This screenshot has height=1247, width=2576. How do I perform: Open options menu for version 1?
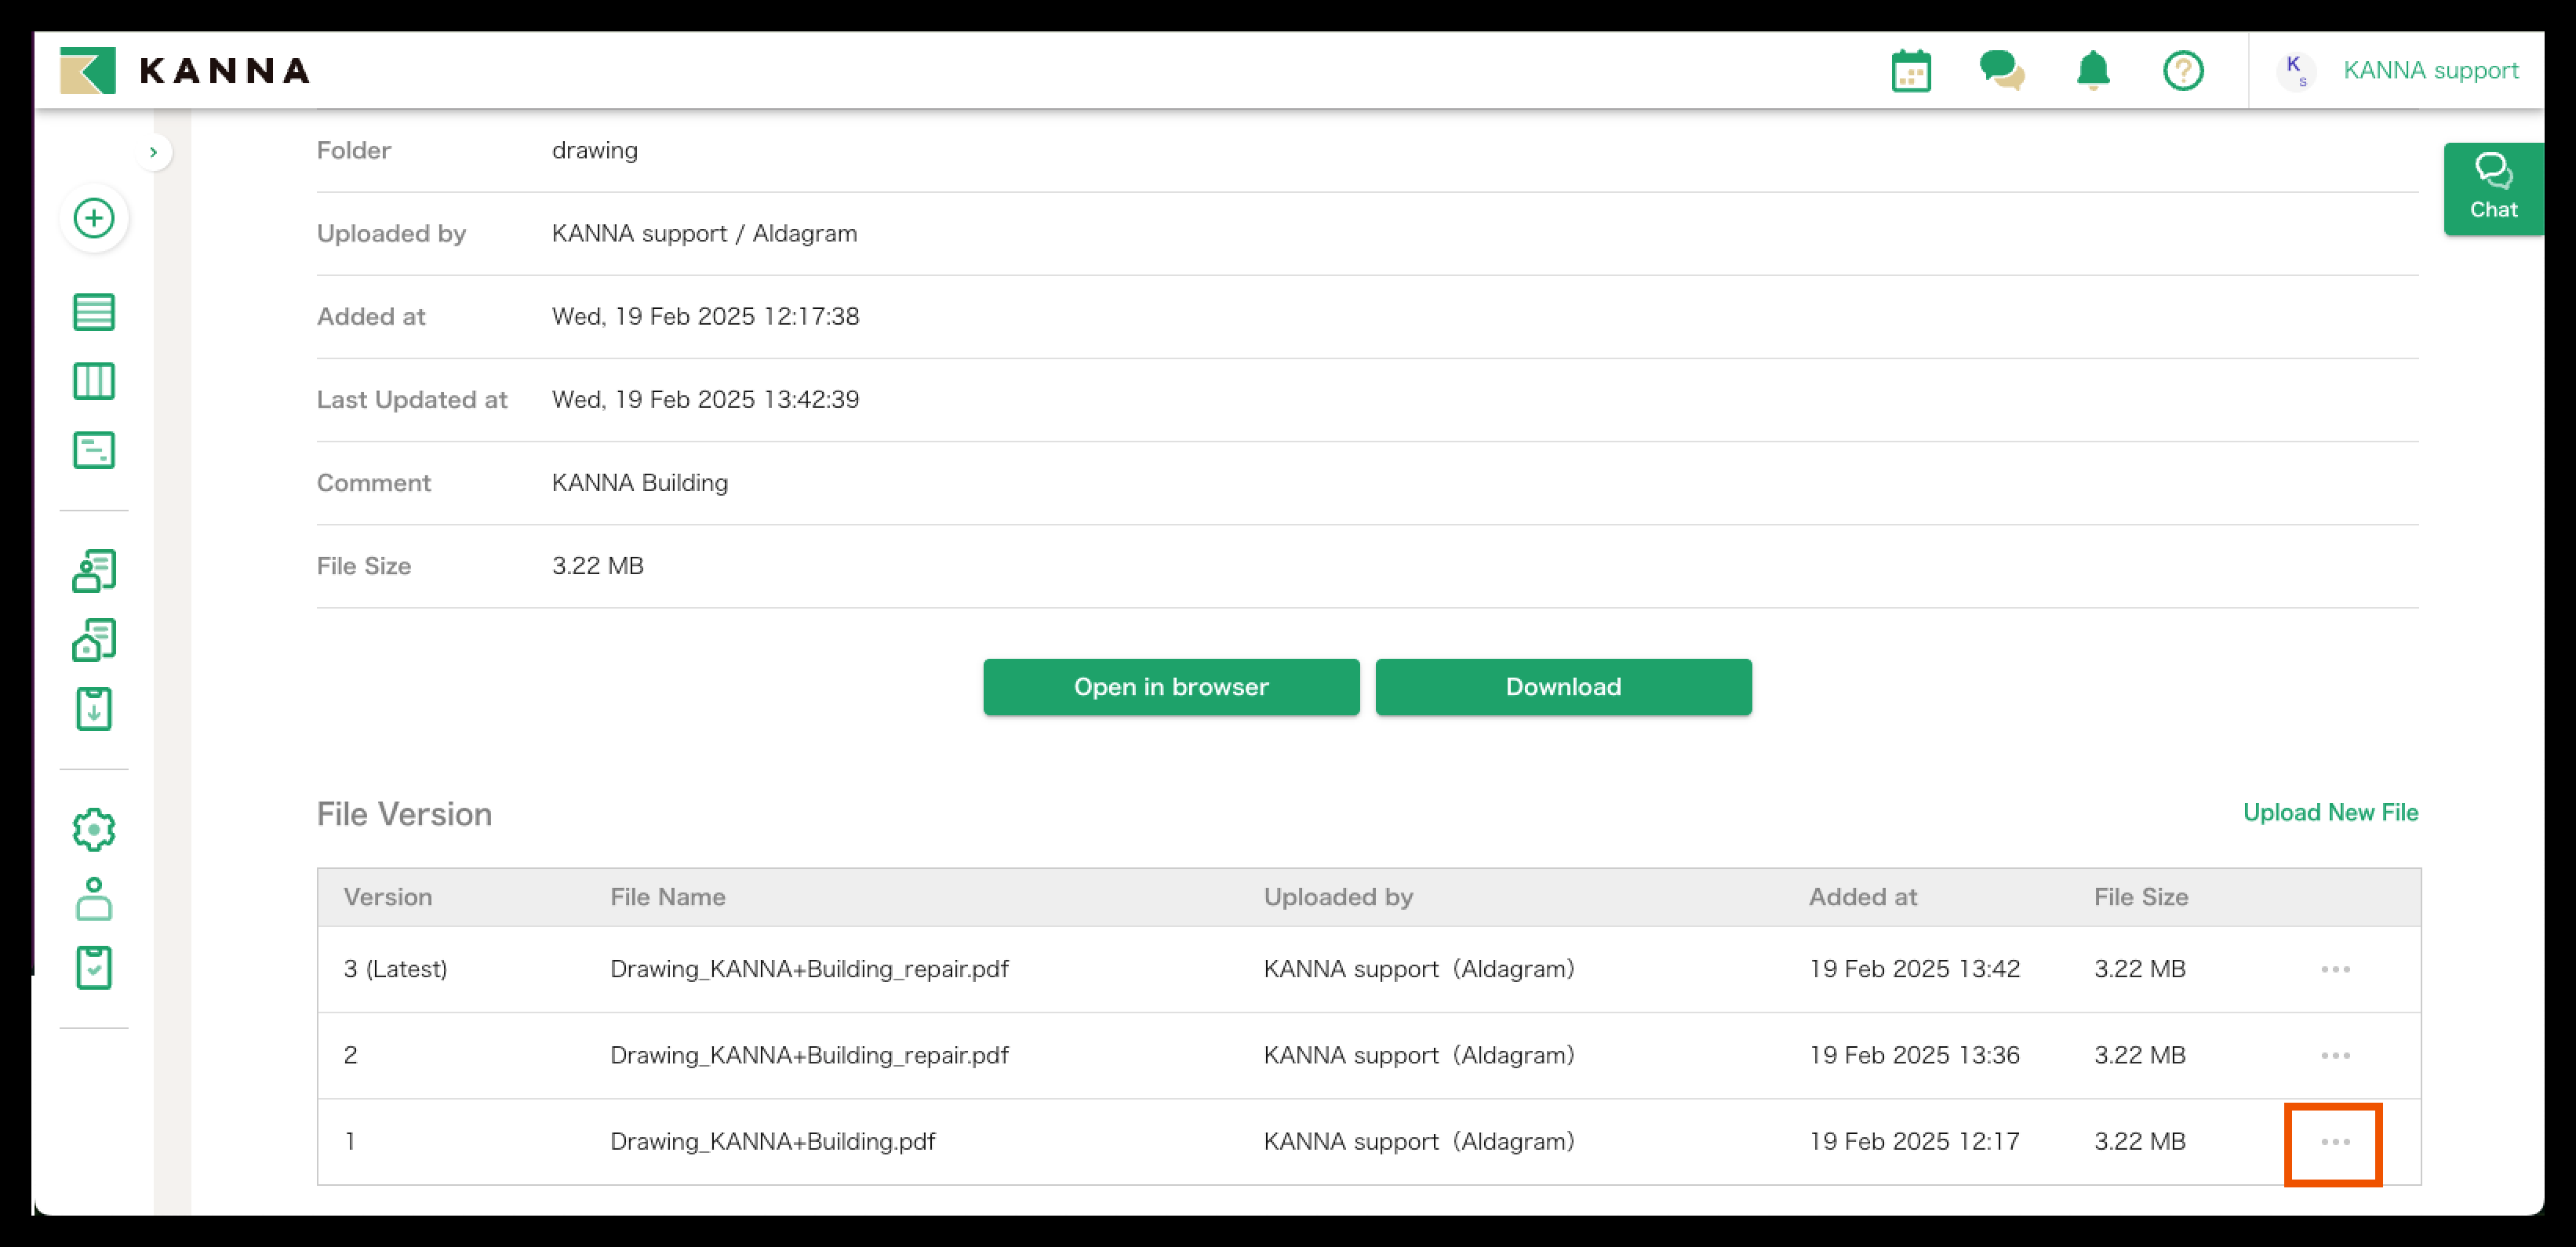coord(2335,1142)
